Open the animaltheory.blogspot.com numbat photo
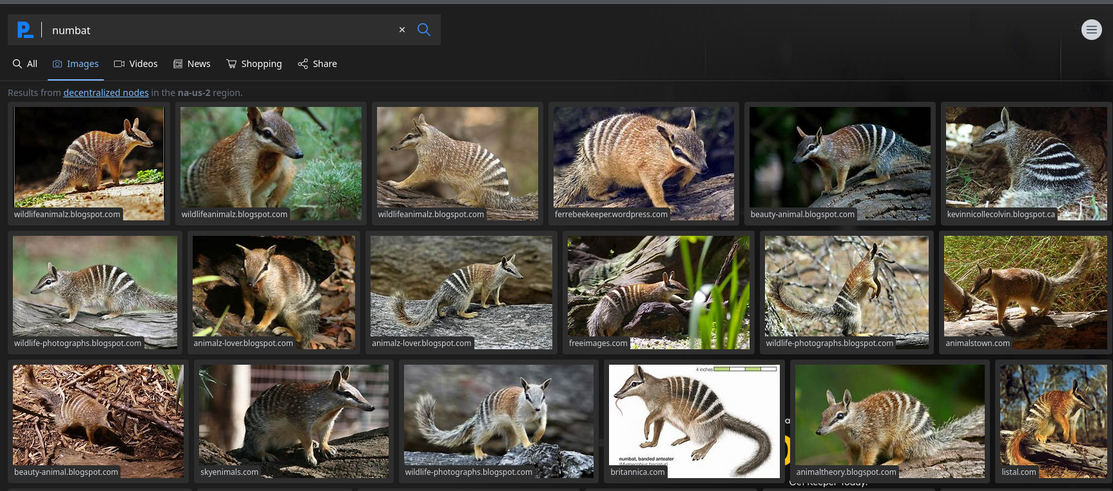 tap(889, 419)
